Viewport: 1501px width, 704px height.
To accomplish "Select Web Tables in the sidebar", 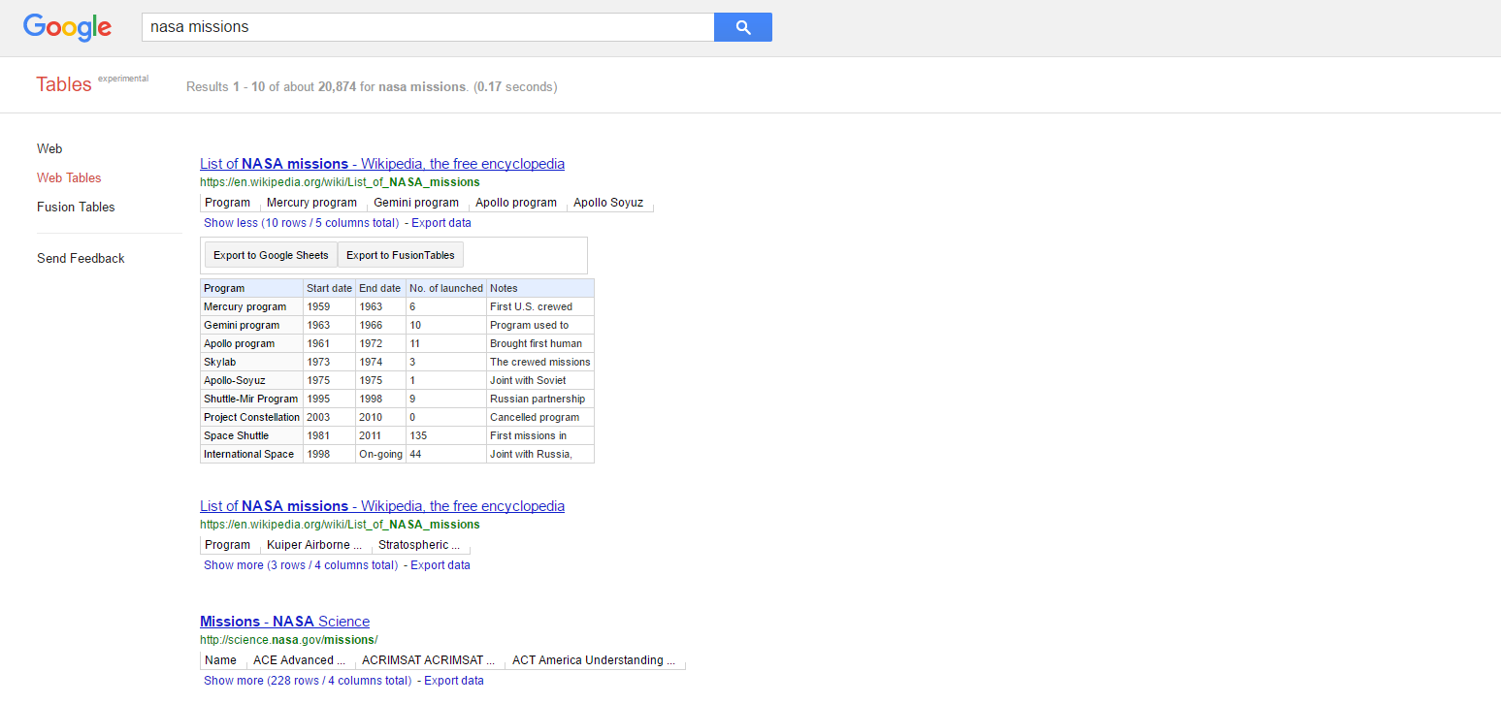I will 69,177.
